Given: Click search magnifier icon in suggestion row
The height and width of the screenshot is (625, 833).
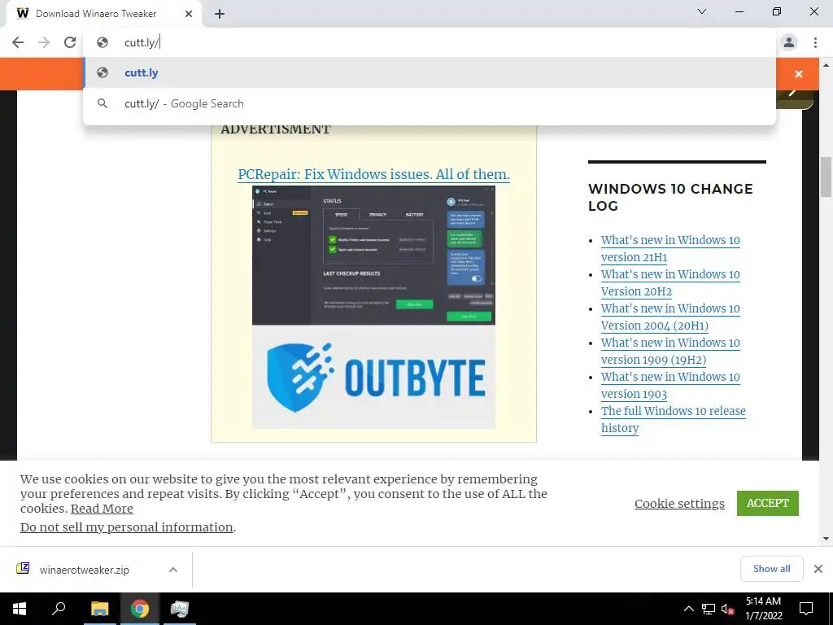Looking at the screenshot, I should coord(102,103).
